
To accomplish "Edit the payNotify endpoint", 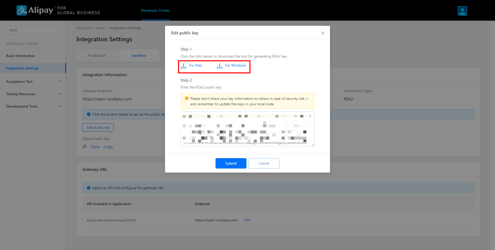I will 247,220.
